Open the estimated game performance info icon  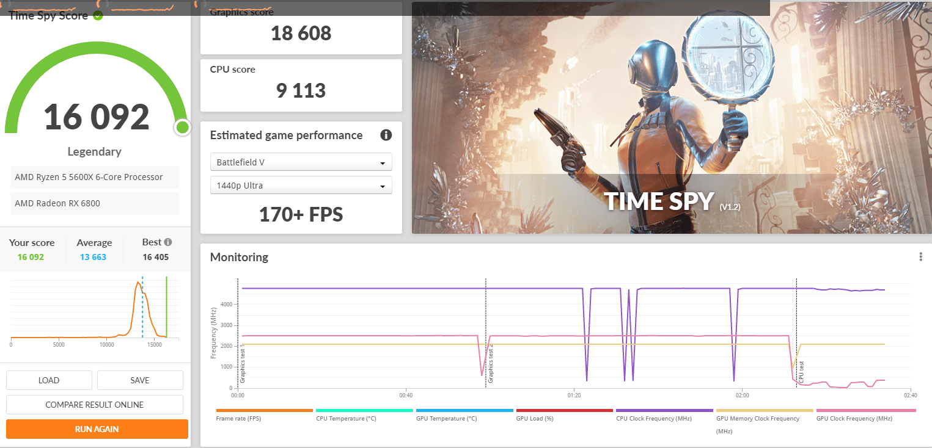pyautogui.click(x=386, y=135)
